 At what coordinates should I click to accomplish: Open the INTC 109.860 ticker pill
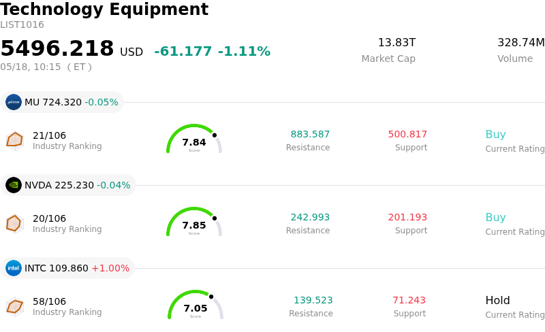[x=67, y=268]
